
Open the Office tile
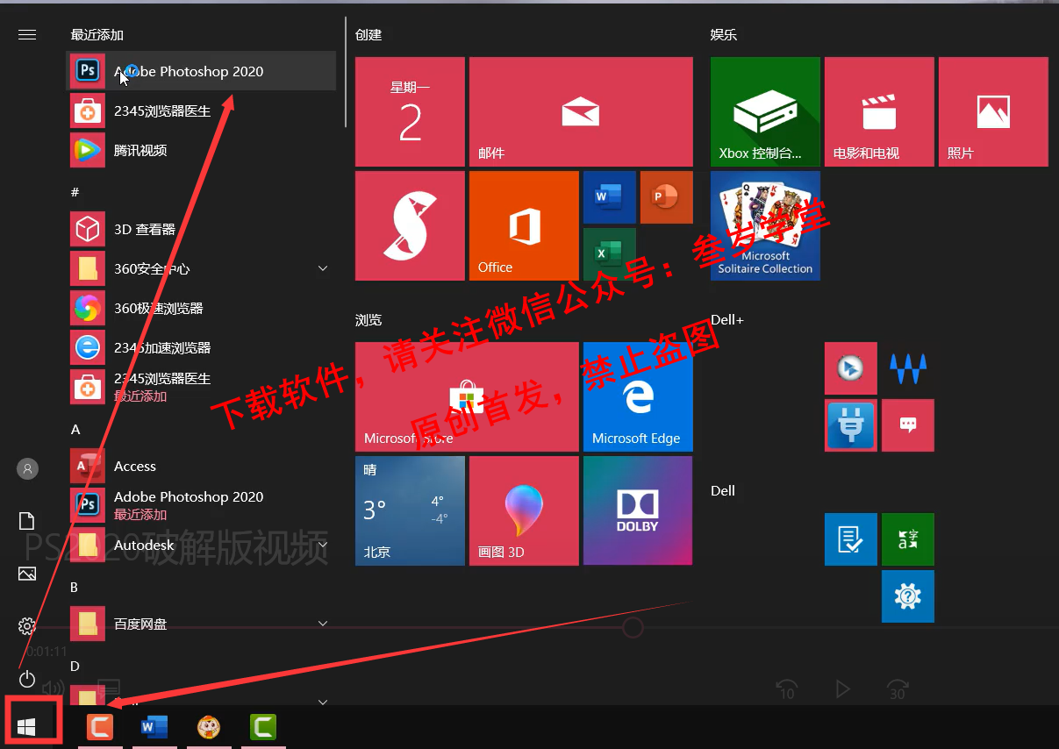(x=524, y=225)
